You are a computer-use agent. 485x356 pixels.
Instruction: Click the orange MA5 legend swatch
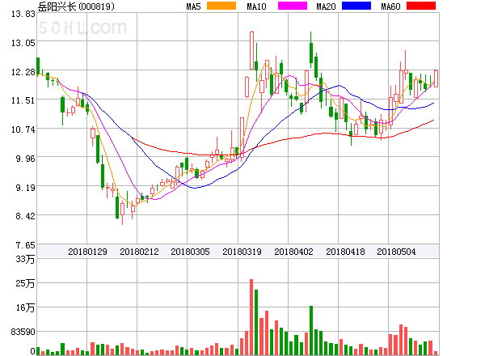(x=221, y=6)
